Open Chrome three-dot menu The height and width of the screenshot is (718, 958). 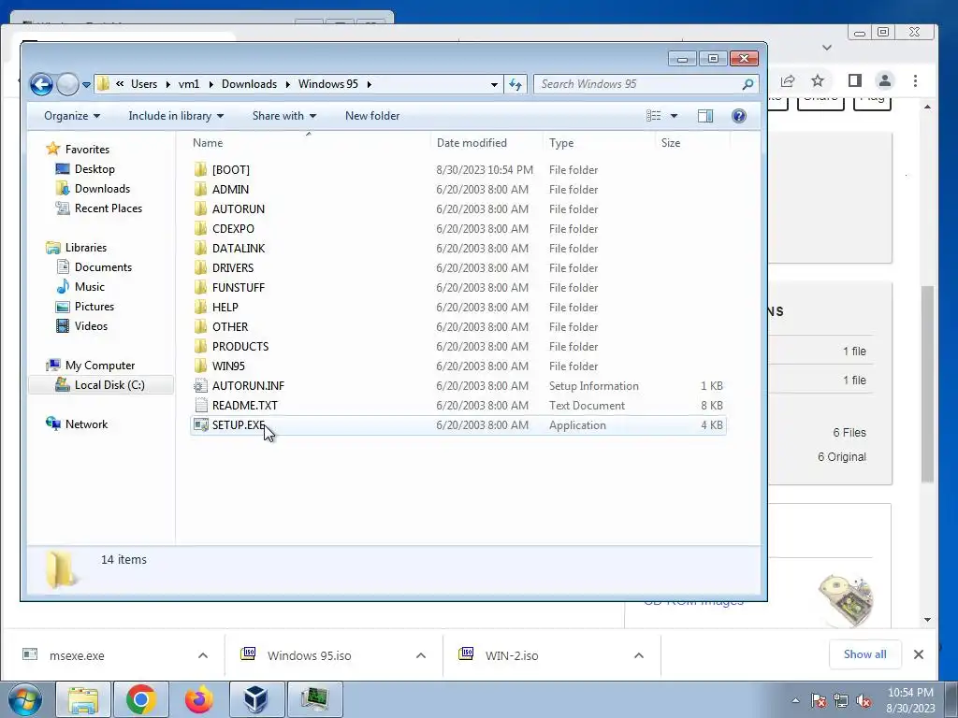point(915,80)
